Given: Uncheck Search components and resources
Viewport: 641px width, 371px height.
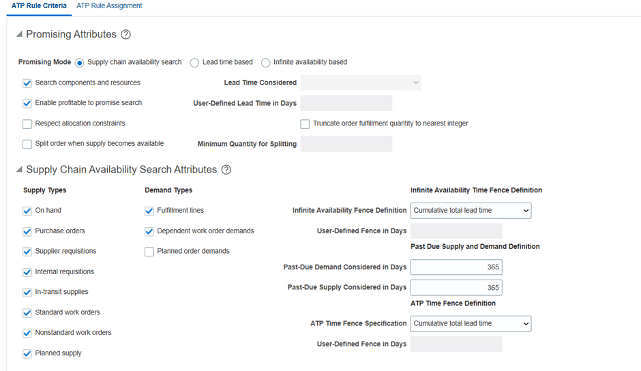Looking at the screenshot, I should [27, 83].
